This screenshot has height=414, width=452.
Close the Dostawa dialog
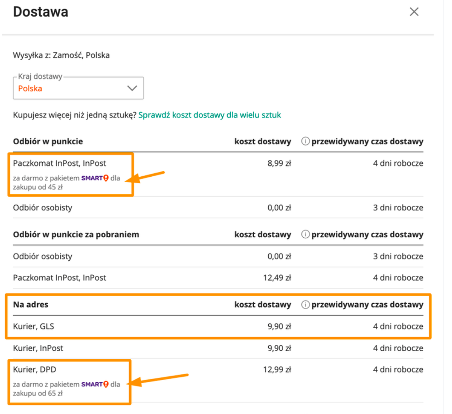pyautogui.click(x=414, y=12)
